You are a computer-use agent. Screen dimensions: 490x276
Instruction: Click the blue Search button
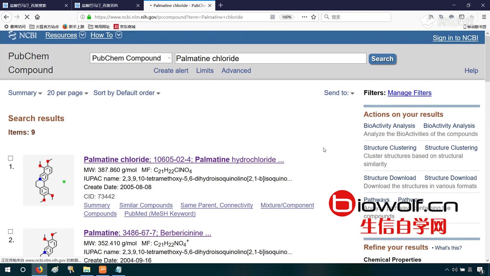pyautogui.click(x=382, y=59)
